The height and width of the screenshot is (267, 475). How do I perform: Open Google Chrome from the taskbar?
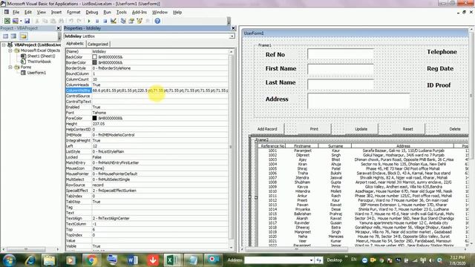coord(91,260)
